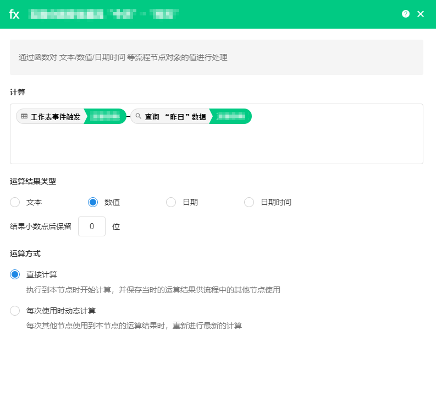Choose the 数值 result type option
The width and height of the screenshot is (436, 395).
point(93,202)
